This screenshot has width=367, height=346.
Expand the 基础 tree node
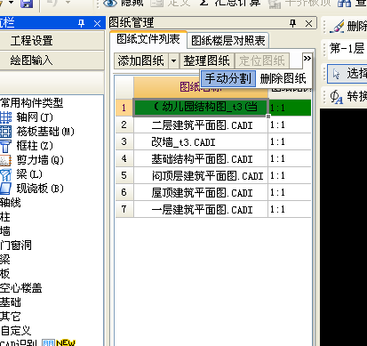pos(11,302)
